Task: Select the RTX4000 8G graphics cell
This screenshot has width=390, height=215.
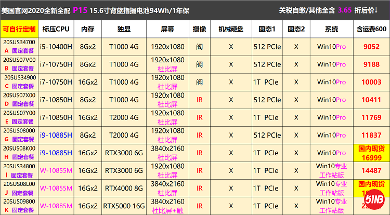Action: coord(124,188)
